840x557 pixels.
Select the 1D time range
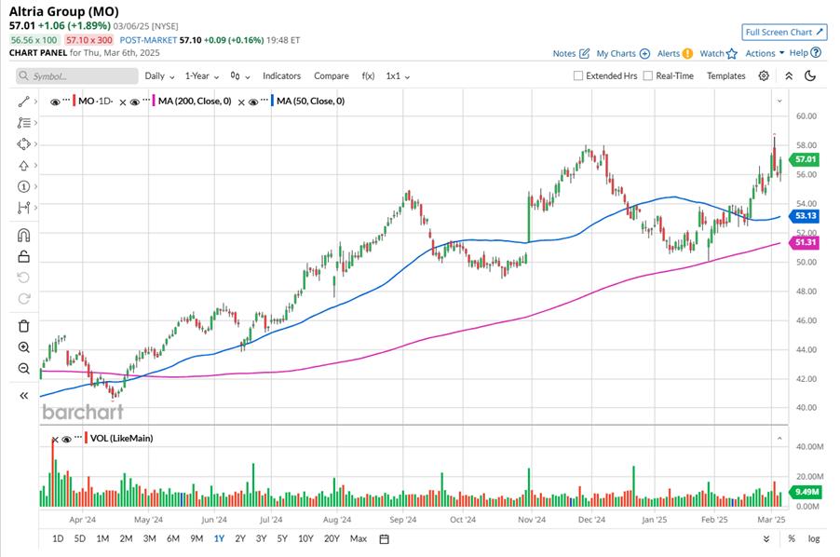pos(58,538)
